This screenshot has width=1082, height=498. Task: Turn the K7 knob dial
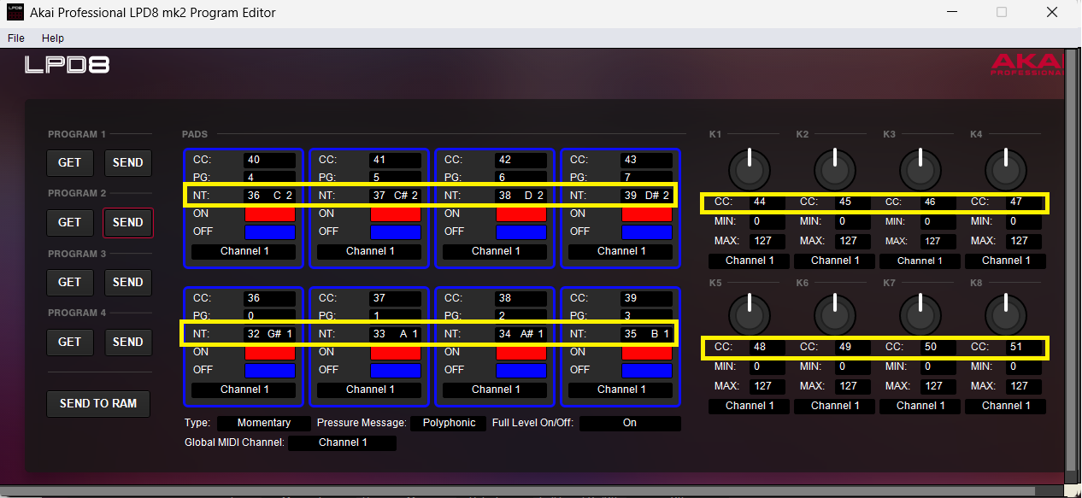pyautogui.click(x=920, y=314)
